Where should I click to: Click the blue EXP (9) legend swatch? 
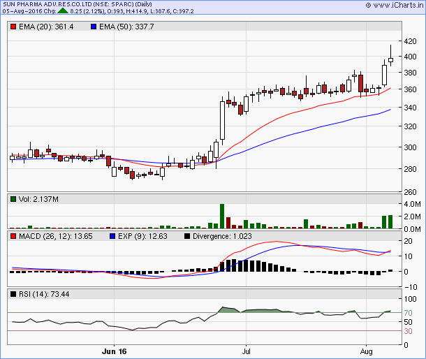click(112, 236)
